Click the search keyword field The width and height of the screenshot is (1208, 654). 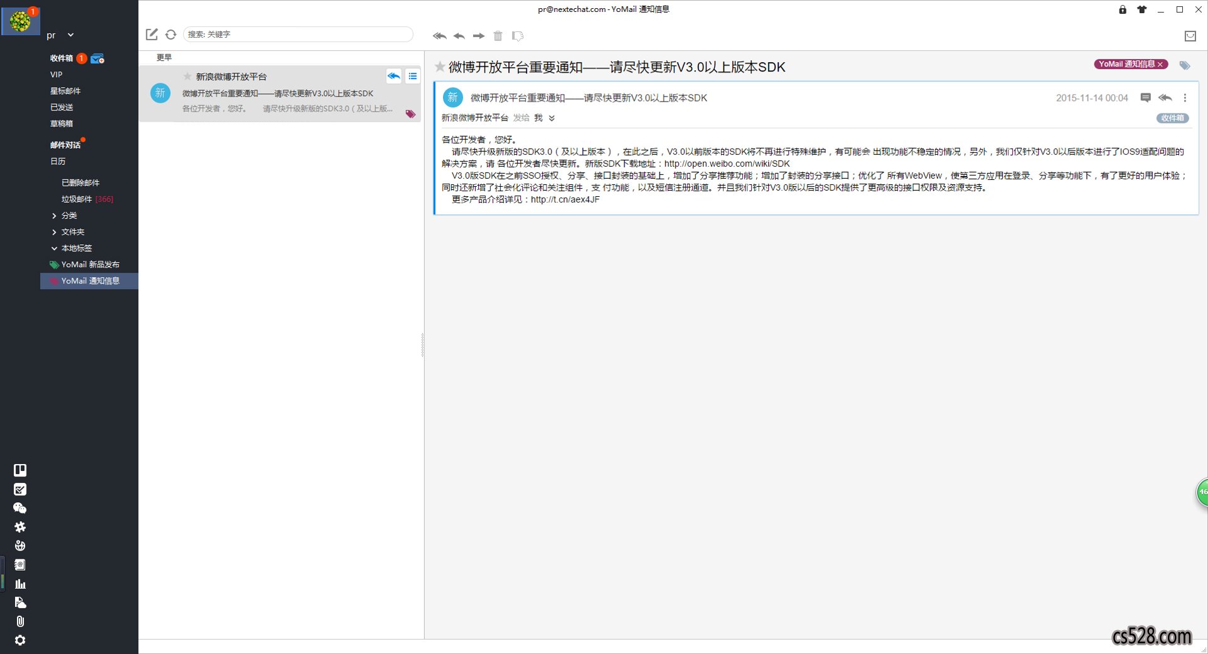tap(298, 34)
